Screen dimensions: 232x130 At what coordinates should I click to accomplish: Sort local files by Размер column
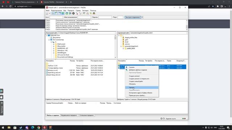point(72,61)
